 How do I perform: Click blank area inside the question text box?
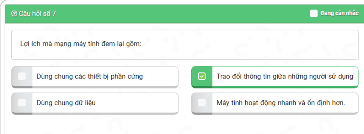pyautogui.click(x=248, y=44)
